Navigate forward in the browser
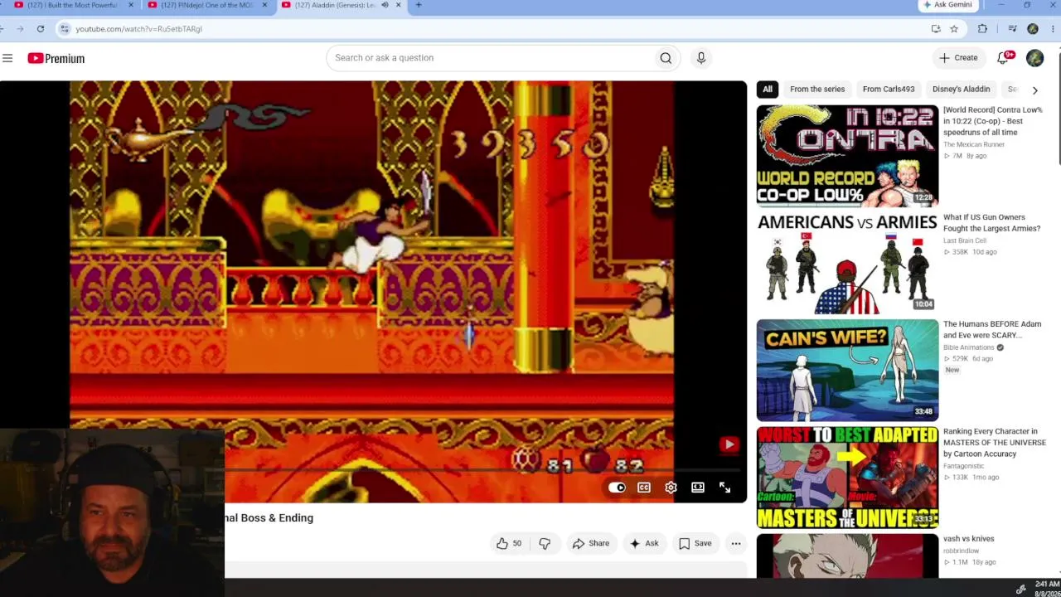Image resolution: width=1061 pixels, height=597 pixels. 19,29
